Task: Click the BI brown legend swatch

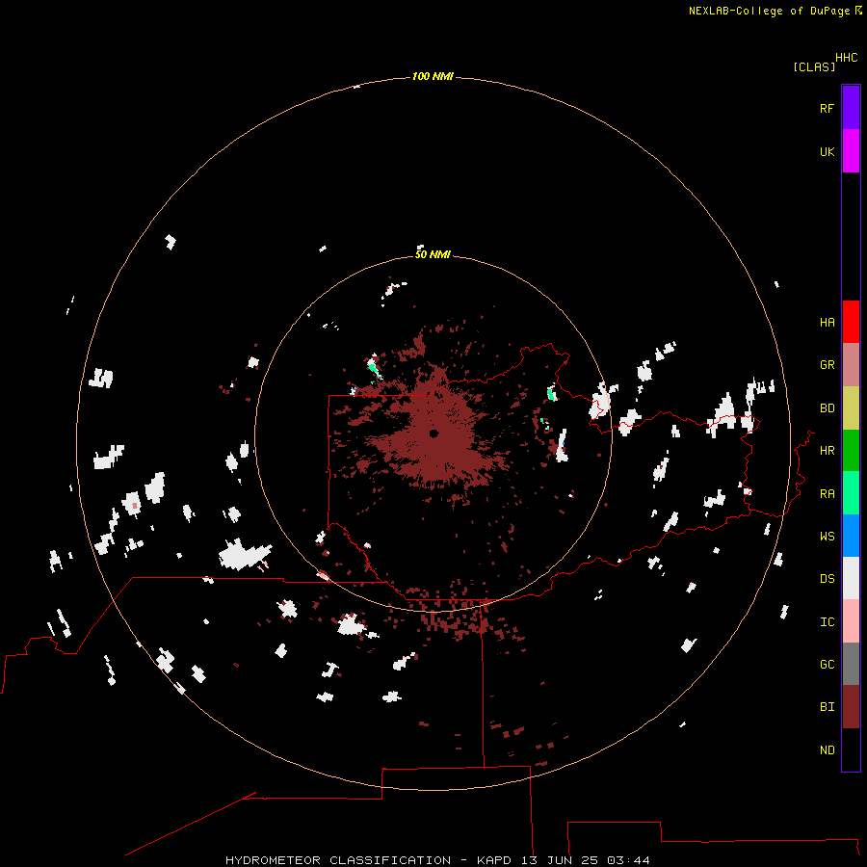Action: click(851, 707)
